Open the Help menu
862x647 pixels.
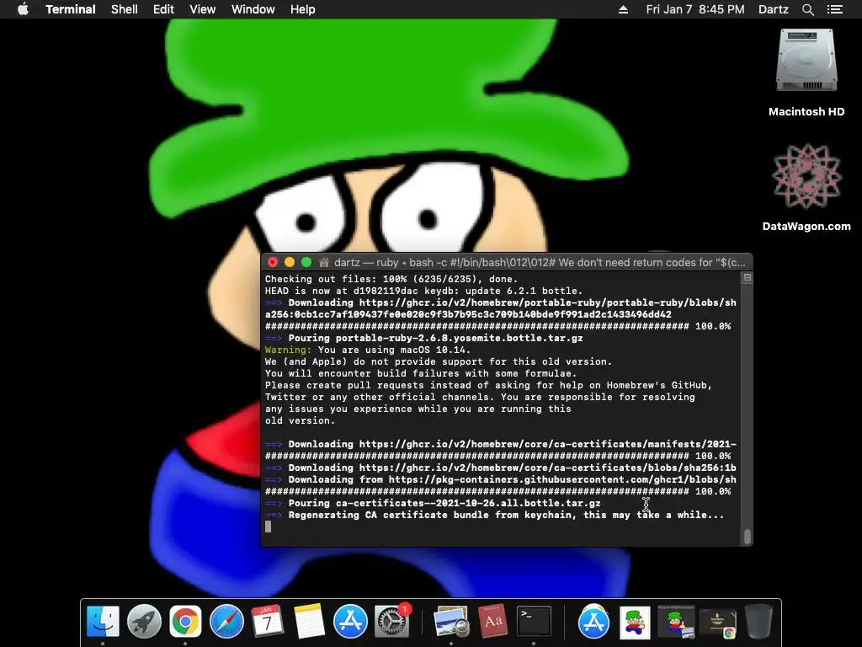303,9
